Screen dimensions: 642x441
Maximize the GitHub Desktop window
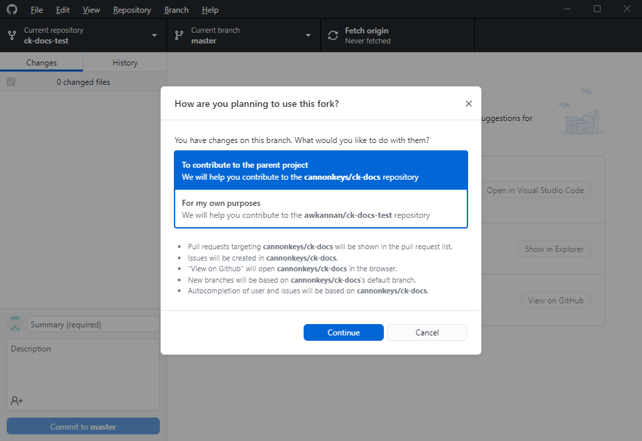coord(597,9)
